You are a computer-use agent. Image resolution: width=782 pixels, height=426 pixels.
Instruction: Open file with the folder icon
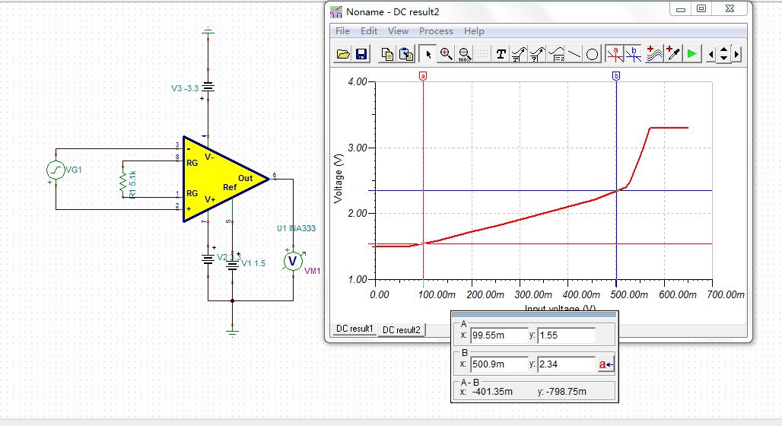[343, 54]
